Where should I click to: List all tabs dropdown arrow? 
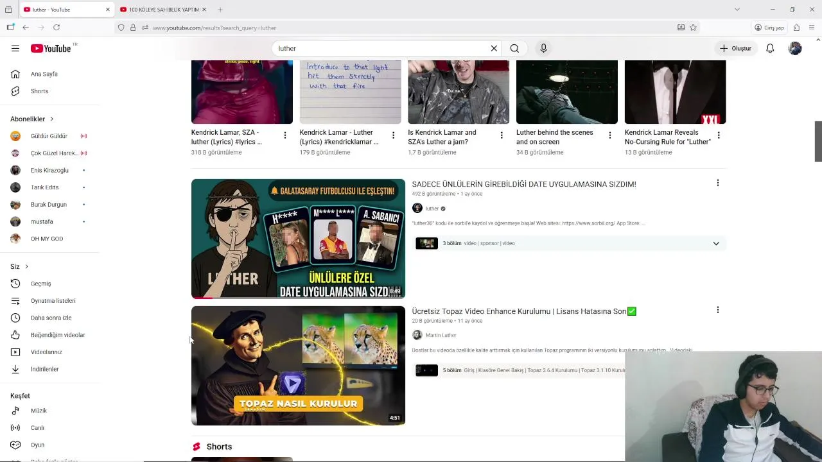tap(737, 10)
